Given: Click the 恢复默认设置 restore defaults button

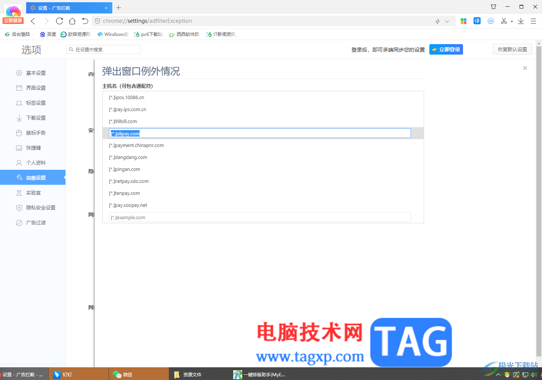Looking at the screenshot, I should pos(512,49).
